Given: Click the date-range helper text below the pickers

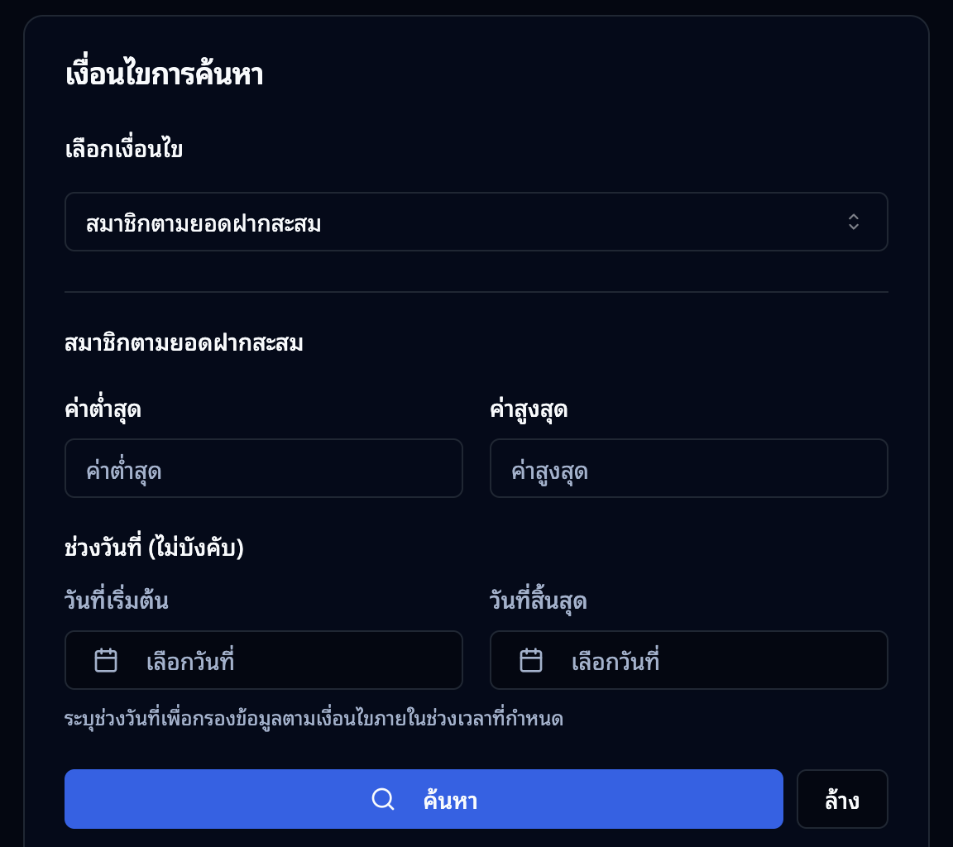Looking at the screenshot, I should [314, 718].
